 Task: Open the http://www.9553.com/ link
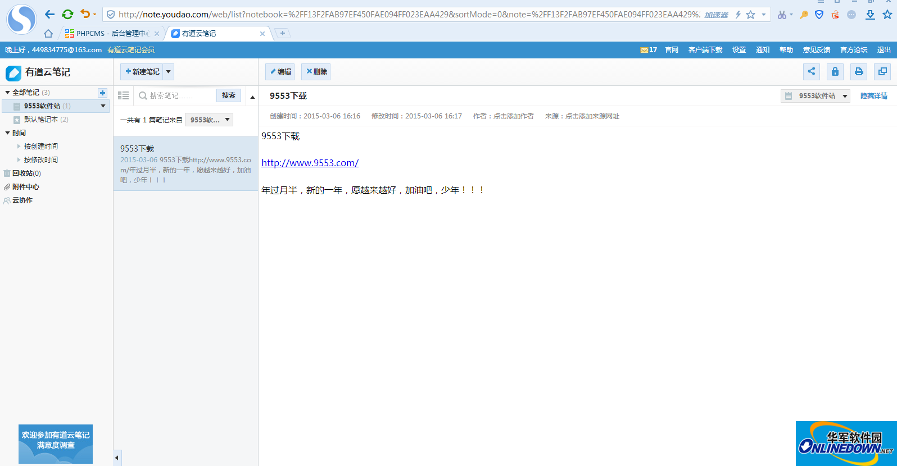point(310,163)
